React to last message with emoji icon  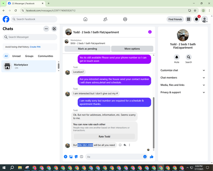pos(120,145)
